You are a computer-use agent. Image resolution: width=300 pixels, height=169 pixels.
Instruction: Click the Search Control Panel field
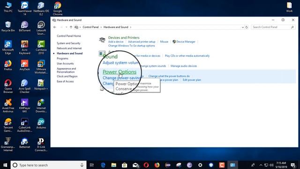point(273,27)
